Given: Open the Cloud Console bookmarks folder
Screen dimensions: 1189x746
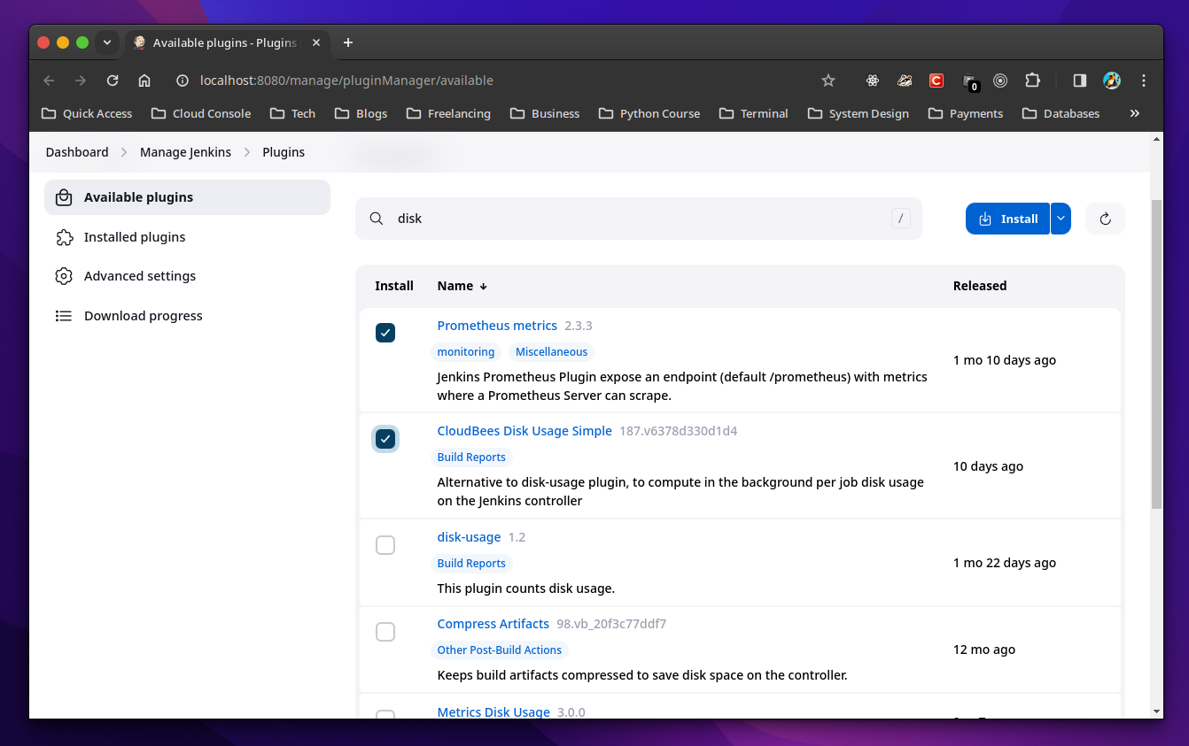Looking at the screenshot, I should [x=201, y=113].
